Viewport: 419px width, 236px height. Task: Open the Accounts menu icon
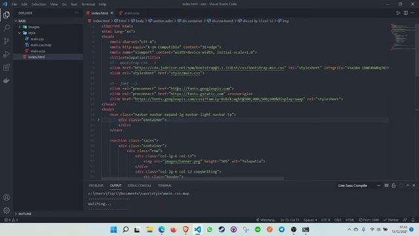[x=7, y=197]
